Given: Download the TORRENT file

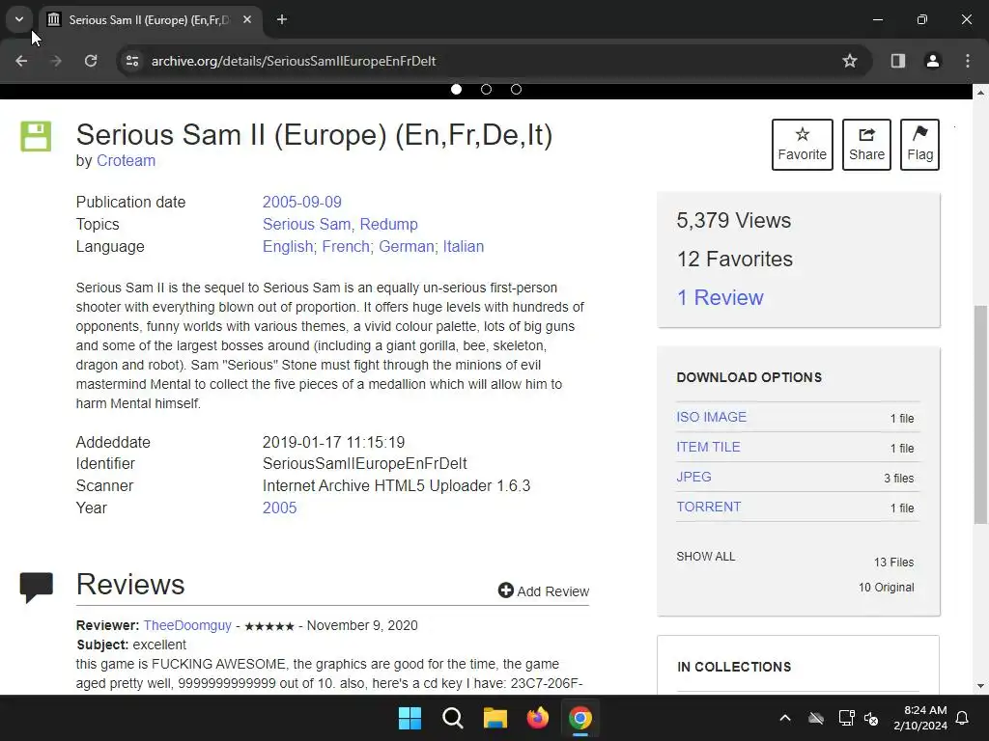Looking at the screenshot, I should (708, 507).
